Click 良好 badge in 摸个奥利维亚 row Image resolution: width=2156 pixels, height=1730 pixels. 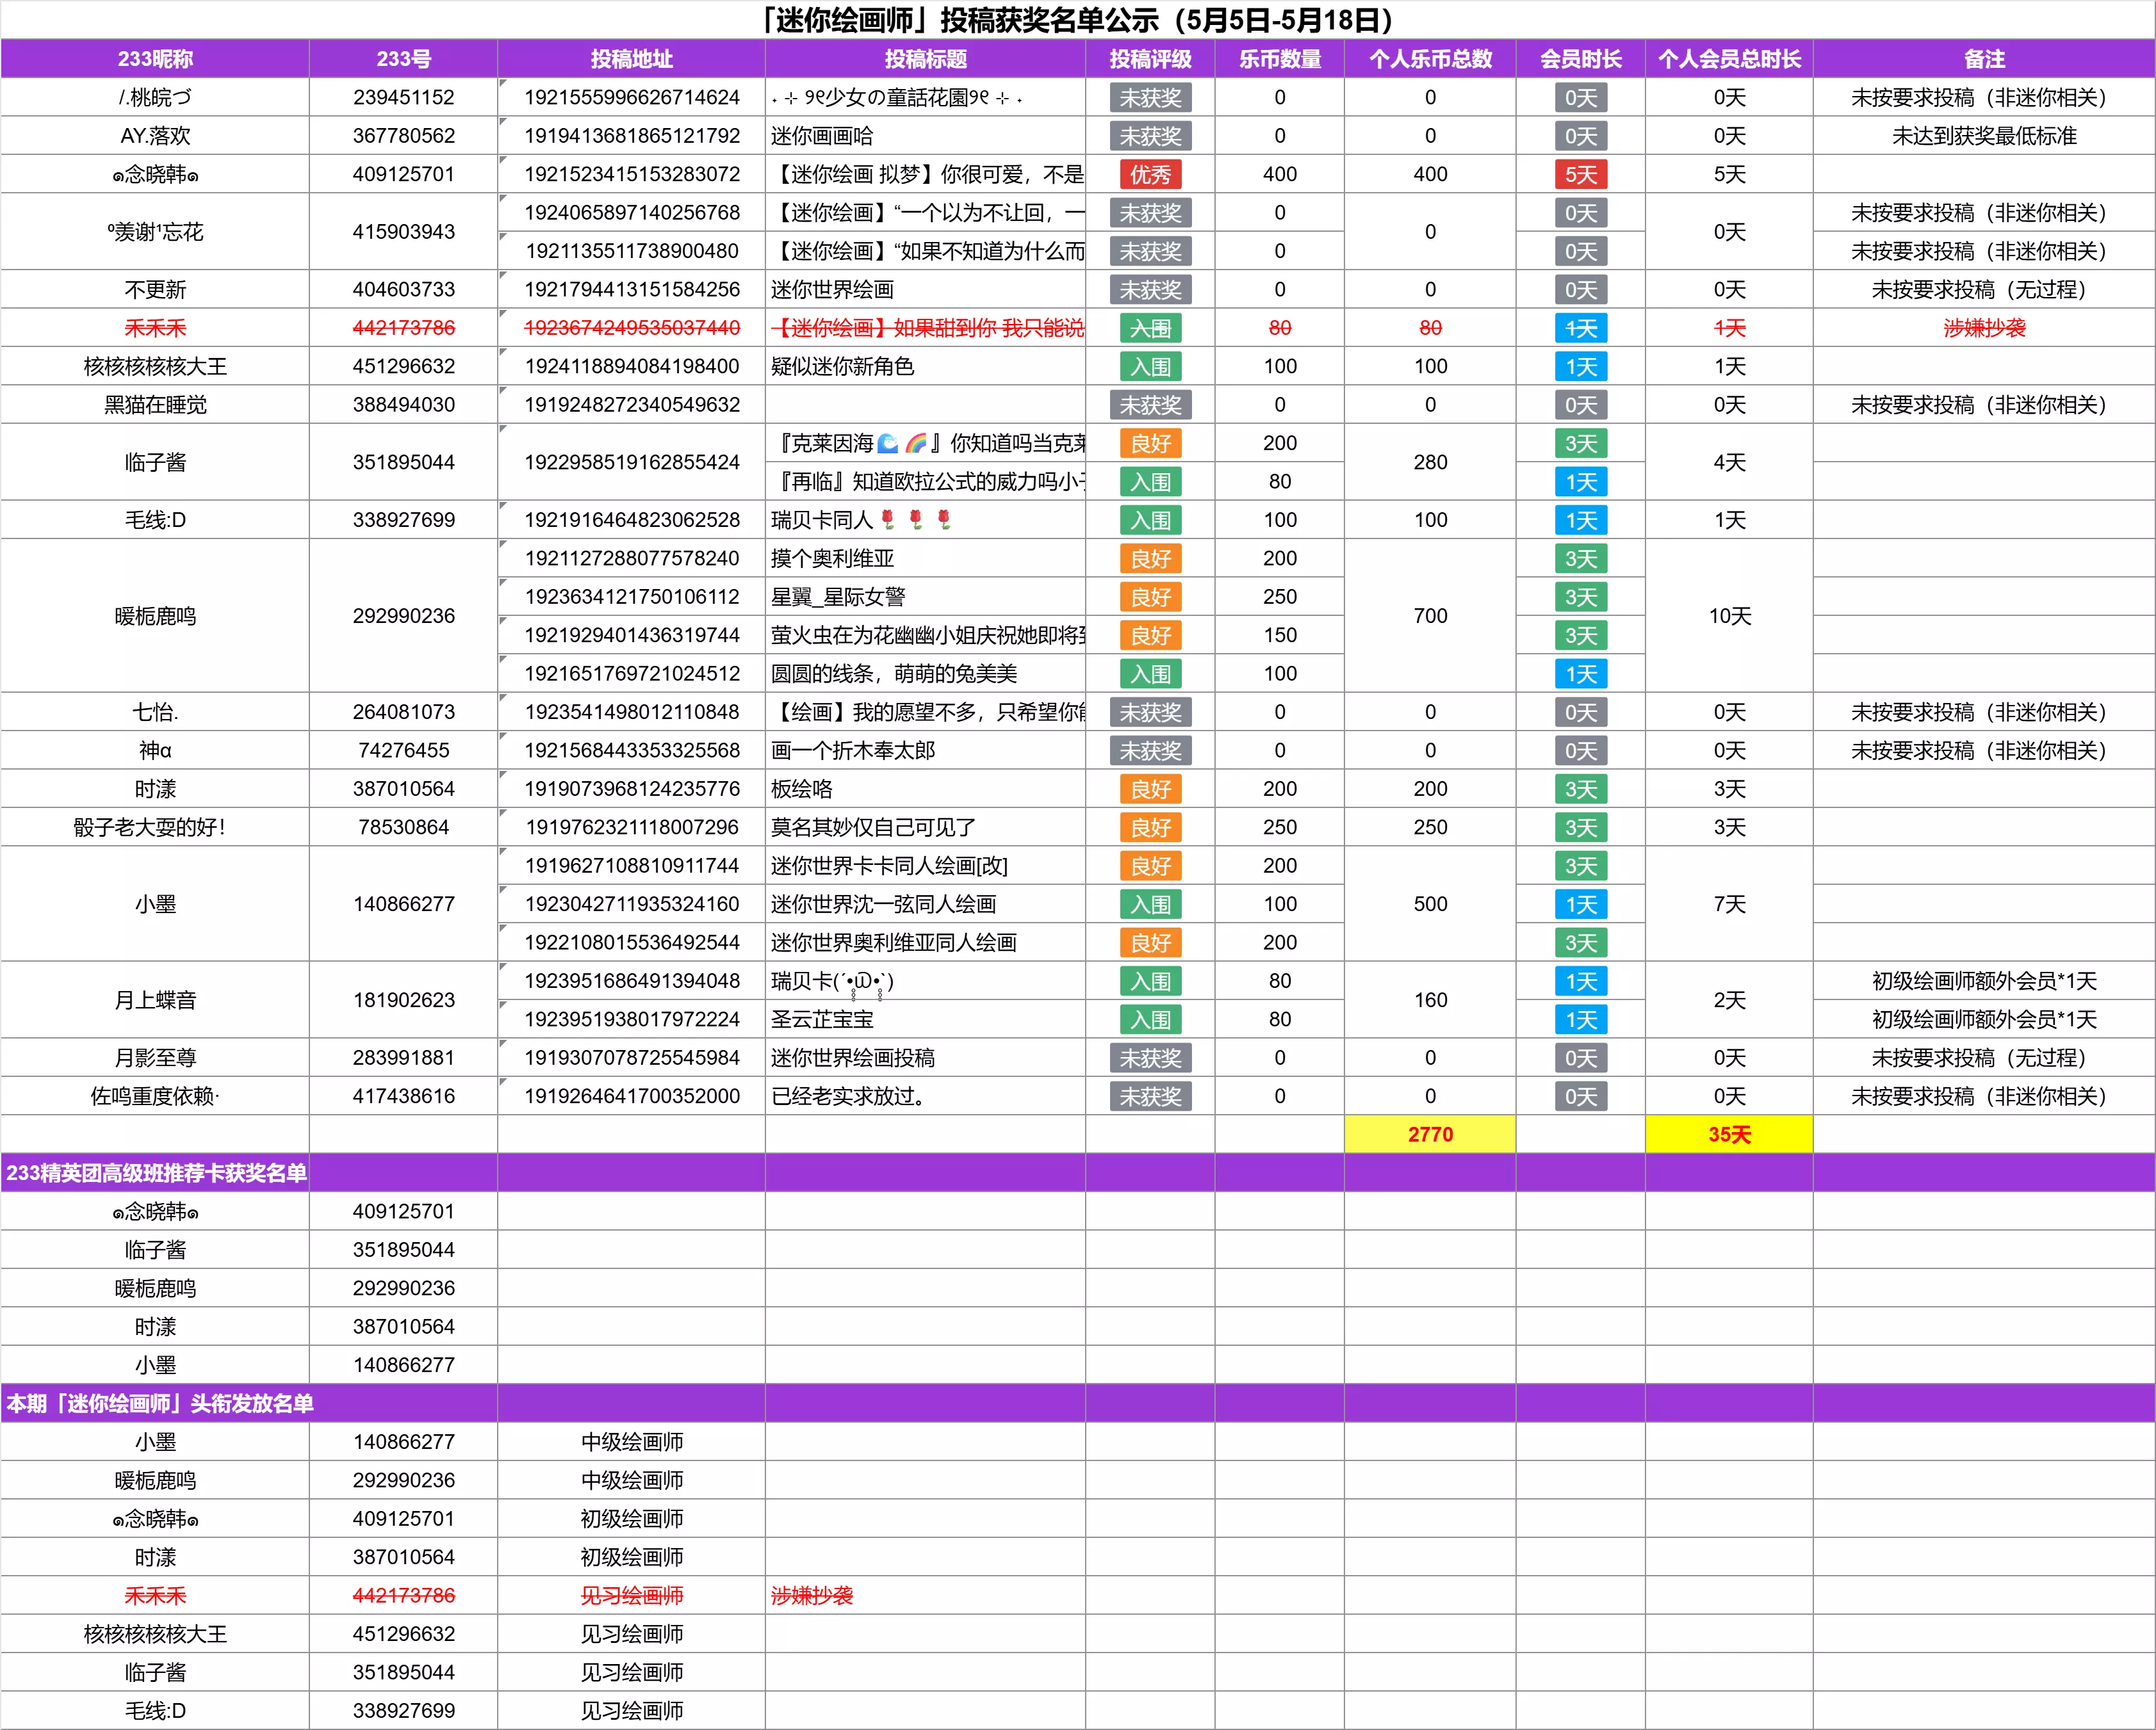click(x=1150, y=559)
